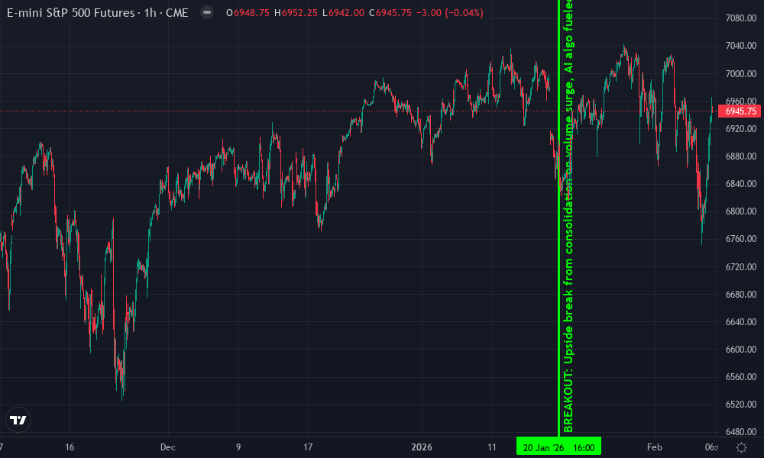This screenshot has width=764, height=458.
Task: Click the 6760.00 price scale label
Action: [740, 239]
